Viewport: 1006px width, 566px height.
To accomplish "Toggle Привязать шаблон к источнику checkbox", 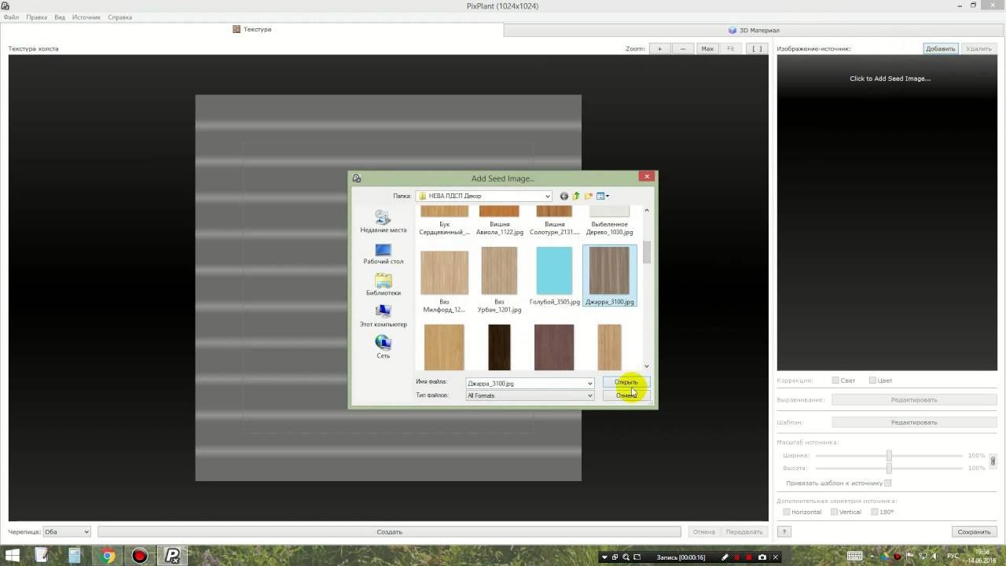I will [x=887, y=483].
